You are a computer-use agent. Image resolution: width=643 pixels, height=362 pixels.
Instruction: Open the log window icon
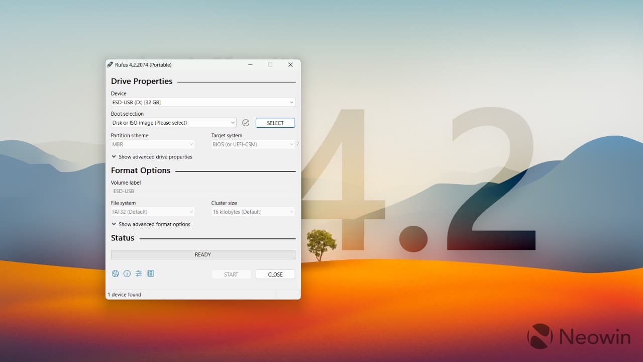click(x=150, y=274)
